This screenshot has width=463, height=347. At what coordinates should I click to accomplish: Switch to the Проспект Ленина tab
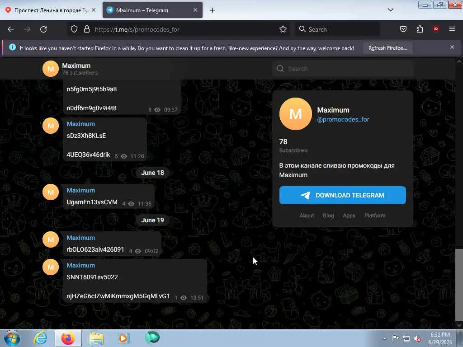click(x=50, y=10)
